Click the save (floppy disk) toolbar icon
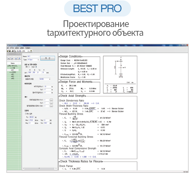 (10, 51)
